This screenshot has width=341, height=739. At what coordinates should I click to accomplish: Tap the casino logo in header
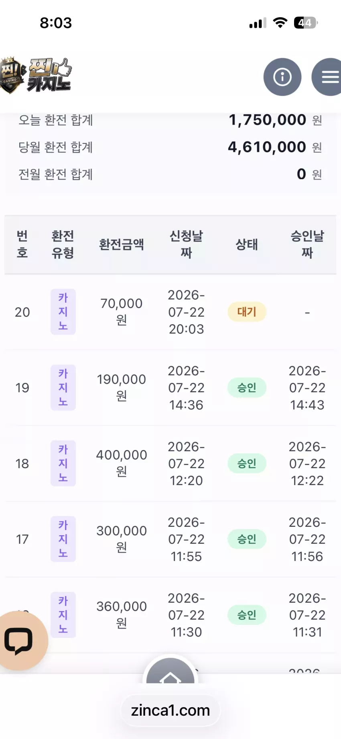(x=35, y=76)
